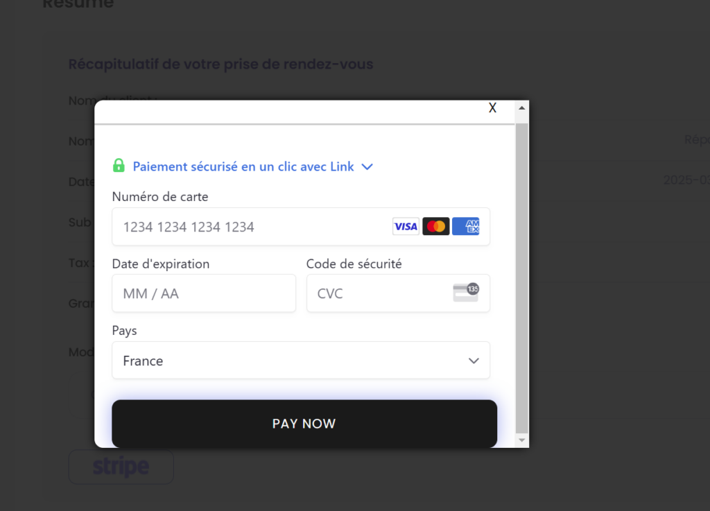Click the modal vertical scrollbar thumb

[x=521, y=278]
